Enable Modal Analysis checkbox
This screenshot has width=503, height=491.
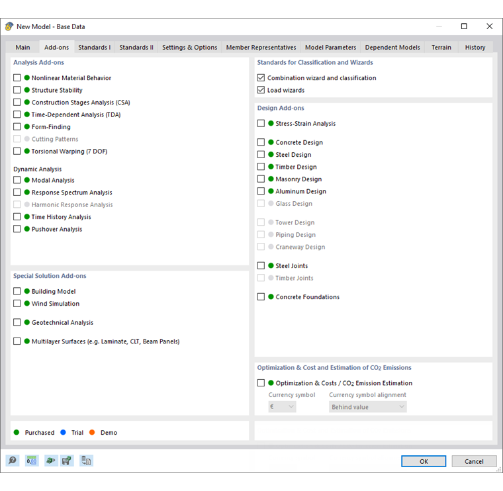tap(17, 180)
